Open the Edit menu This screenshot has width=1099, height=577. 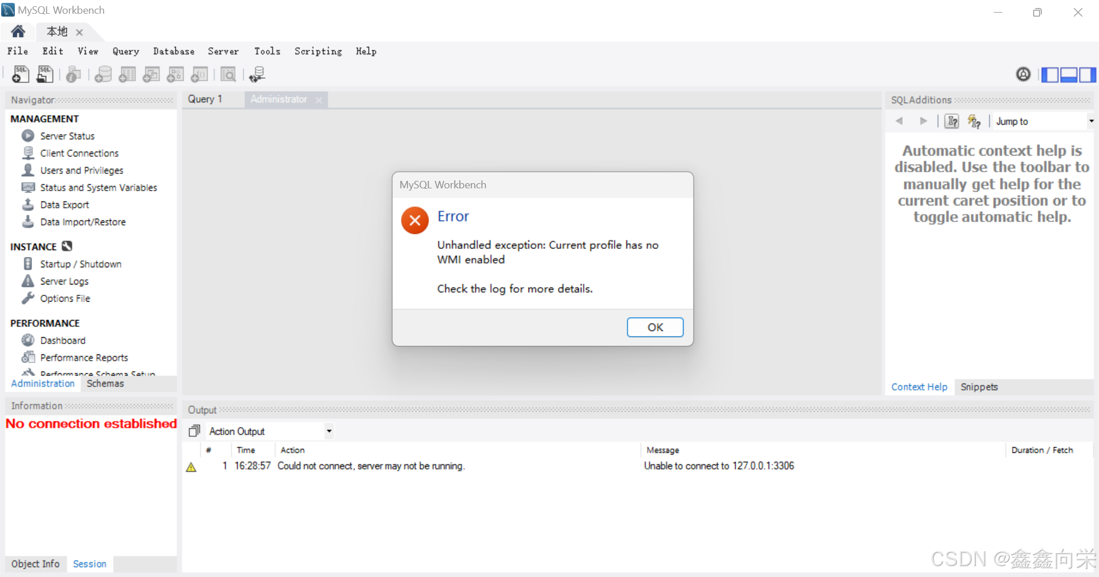pyautogui.click(x=53, y=52)
